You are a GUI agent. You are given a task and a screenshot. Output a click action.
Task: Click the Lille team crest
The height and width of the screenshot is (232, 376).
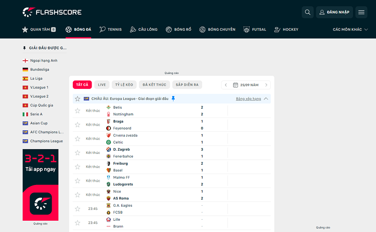pos(109,219)
